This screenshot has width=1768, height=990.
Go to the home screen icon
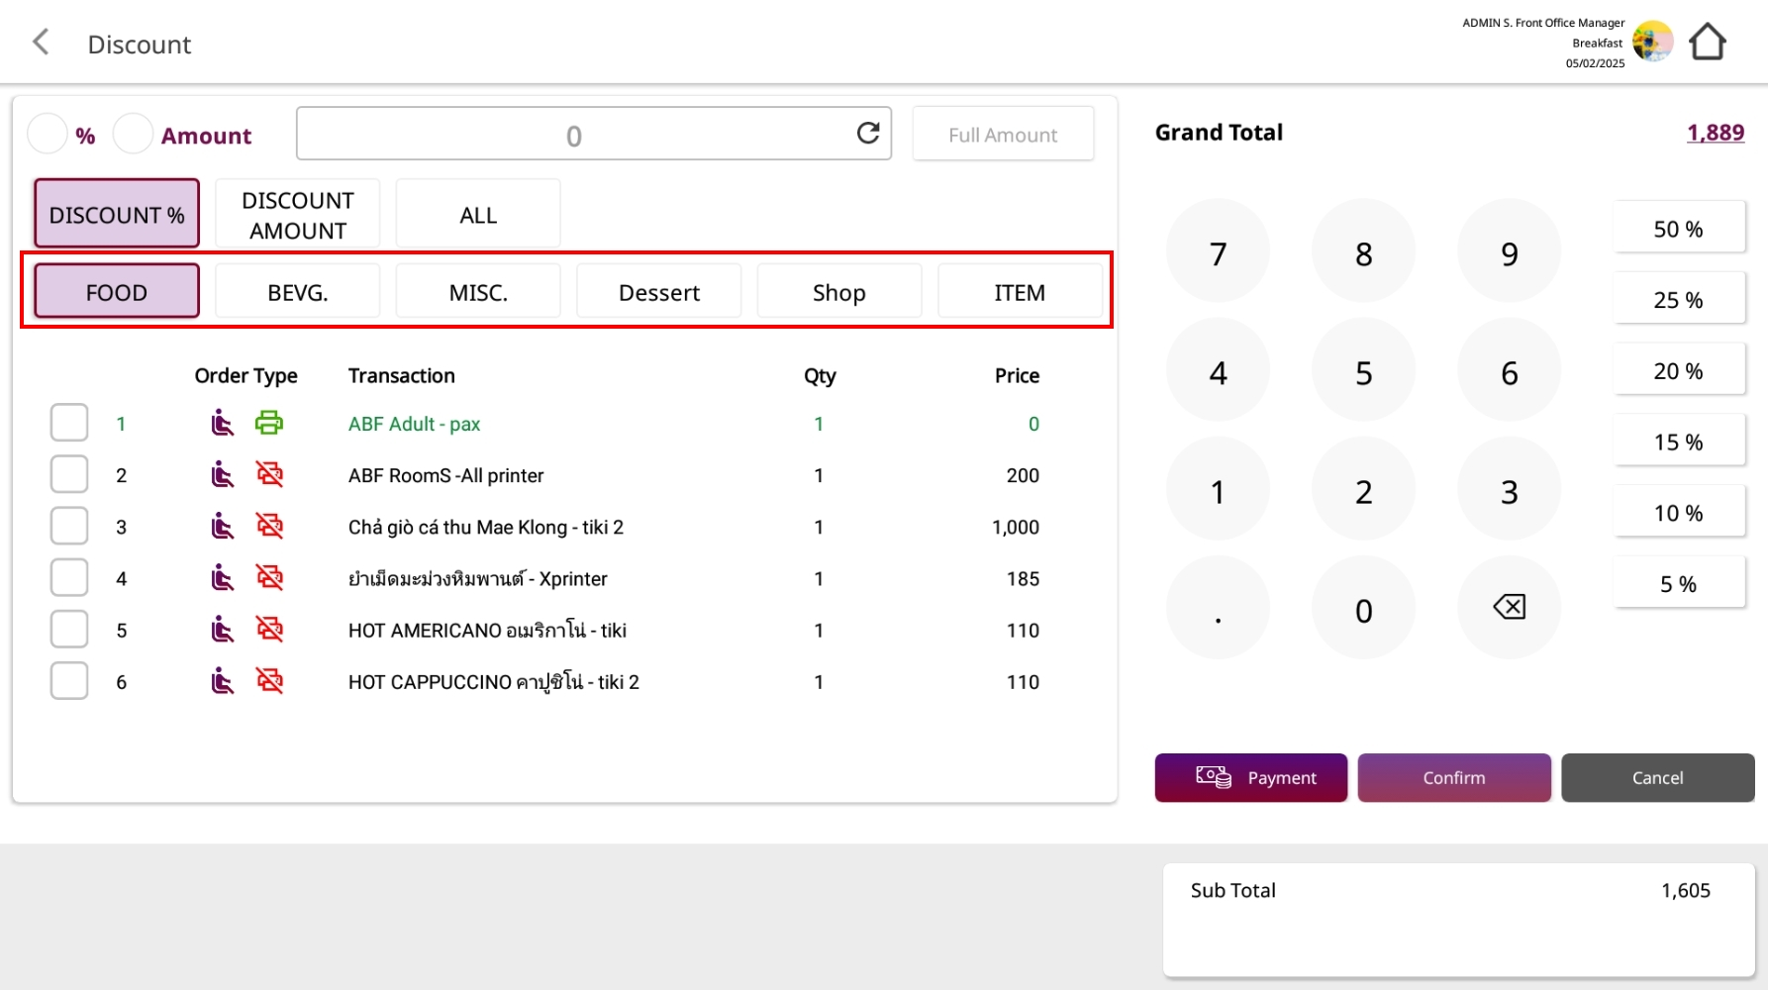pyautogui.click(x=1708, y=43)
